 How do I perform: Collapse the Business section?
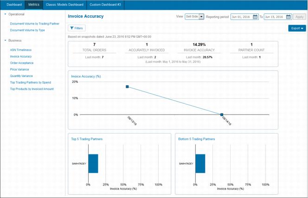coord(6,40)
